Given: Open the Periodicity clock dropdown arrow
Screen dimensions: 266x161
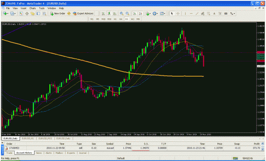Looking at the screenshot, I should (x=157, y=14).
